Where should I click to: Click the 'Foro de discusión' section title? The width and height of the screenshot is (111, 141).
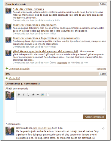pyautogui.click(x=16, y=4)
